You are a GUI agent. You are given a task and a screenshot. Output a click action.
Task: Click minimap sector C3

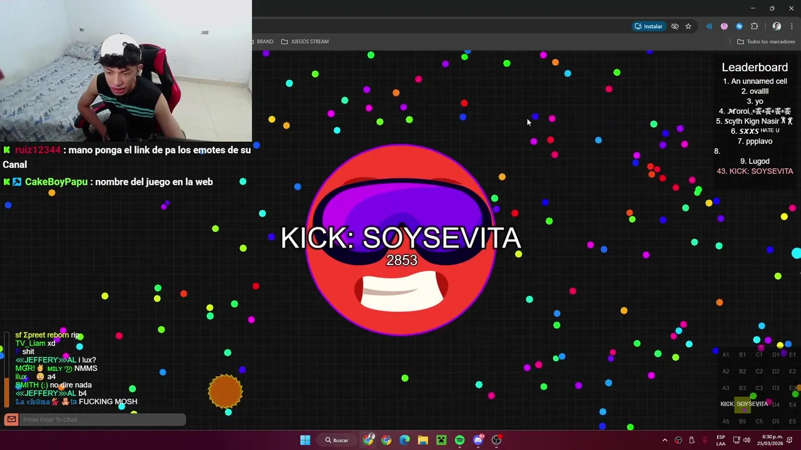759,388
